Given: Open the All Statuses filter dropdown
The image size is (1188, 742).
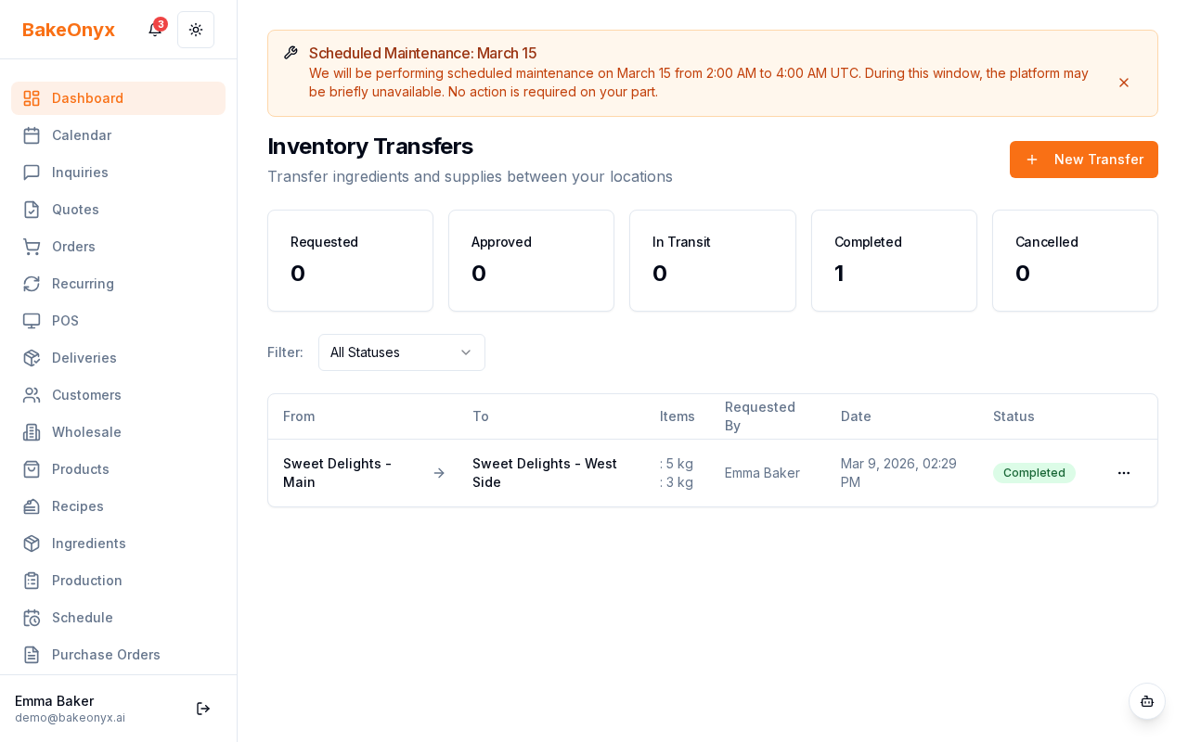Looking at the screenshot, I should pos(402,352).
